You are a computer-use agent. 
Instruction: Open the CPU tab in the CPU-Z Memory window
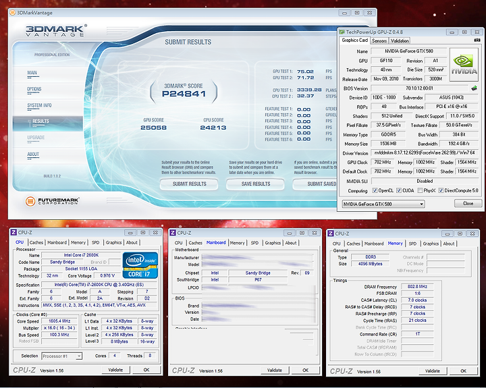point(337,244)
